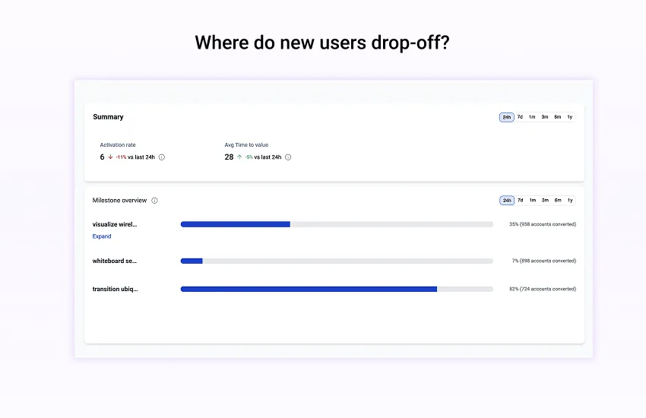This screenshot has height=418, width=646.
Task: Choose 3m range in Milestone overview
Action: (x=545, y=200)
